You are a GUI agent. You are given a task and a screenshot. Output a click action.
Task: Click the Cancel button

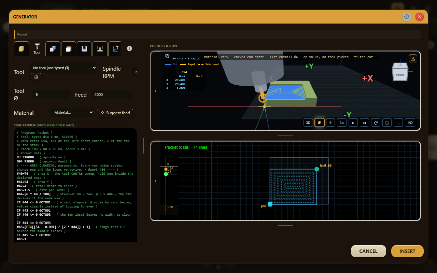(x=368, y=251)
